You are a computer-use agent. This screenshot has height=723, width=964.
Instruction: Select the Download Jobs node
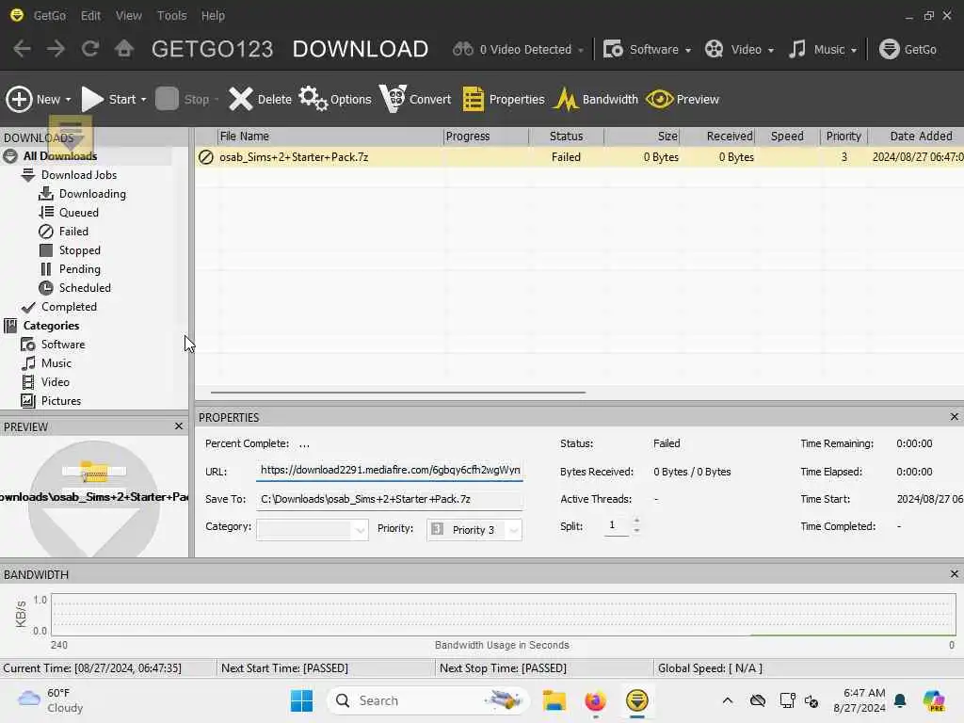(79, 175)
